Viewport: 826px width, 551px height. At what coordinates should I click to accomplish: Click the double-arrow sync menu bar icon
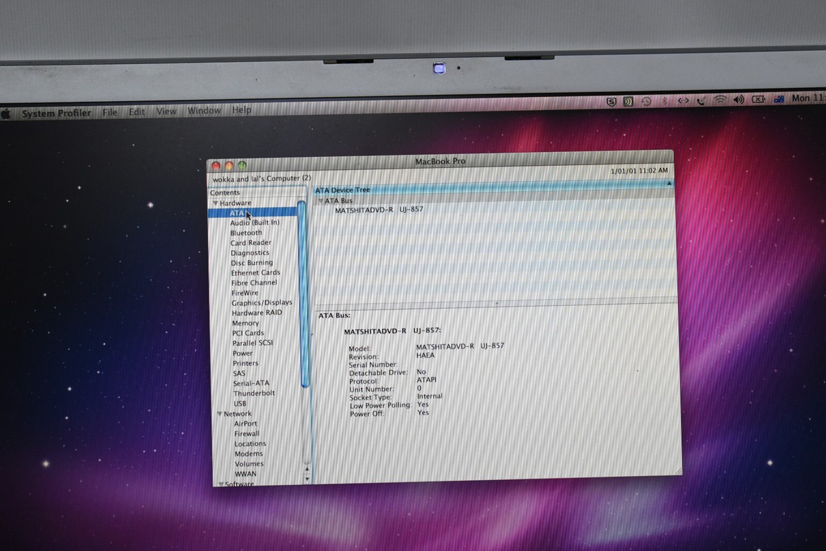click(x=683, y=100)
